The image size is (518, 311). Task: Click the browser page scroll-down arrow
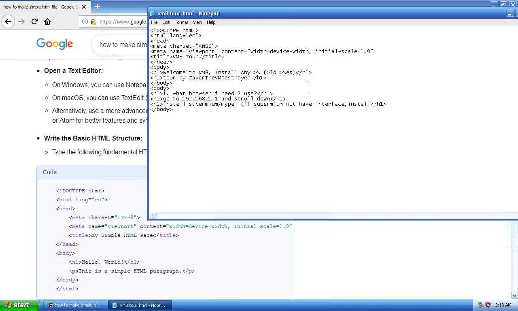pos(514,295)
